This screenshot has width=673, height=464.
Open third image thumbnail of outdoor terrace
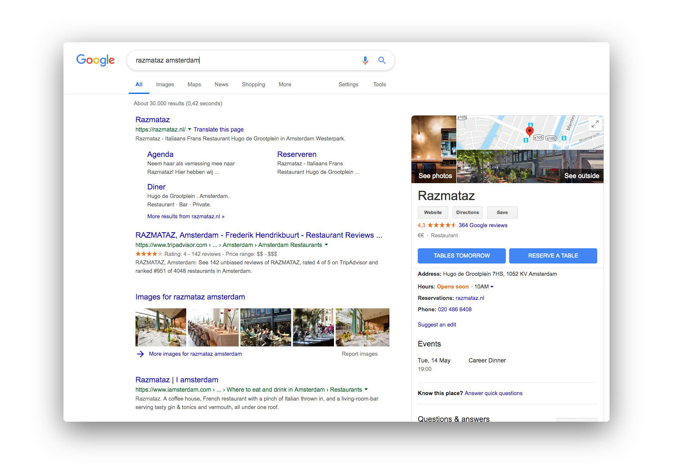click(x=266, y=327)
